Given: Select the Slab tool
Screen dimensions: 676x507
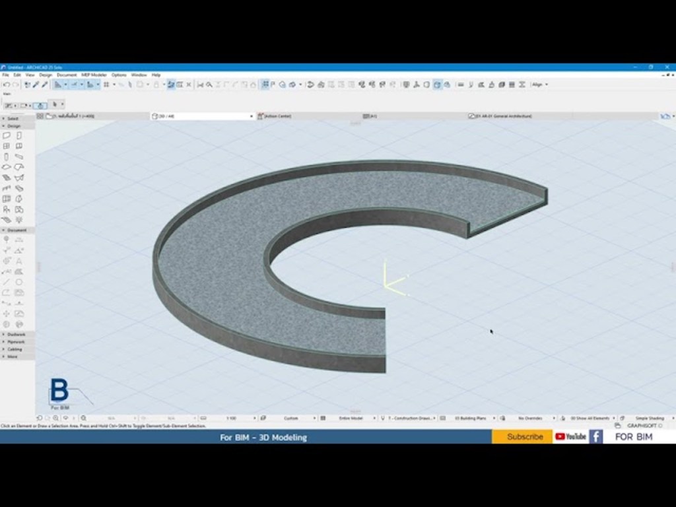Looking at the screenshot, I should tap(7, 167).
